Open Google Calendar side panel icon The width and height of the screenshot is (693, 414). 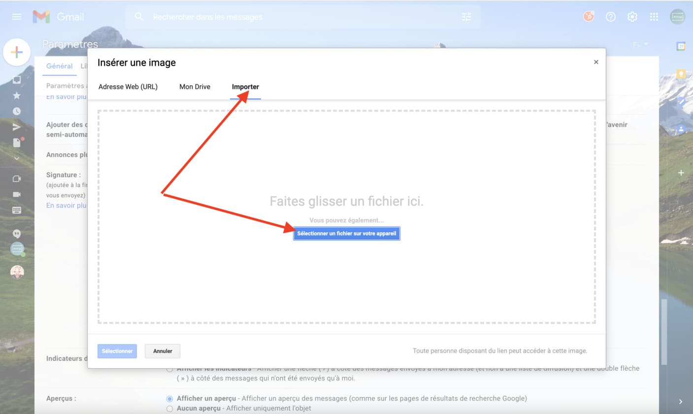click(681, 46)
